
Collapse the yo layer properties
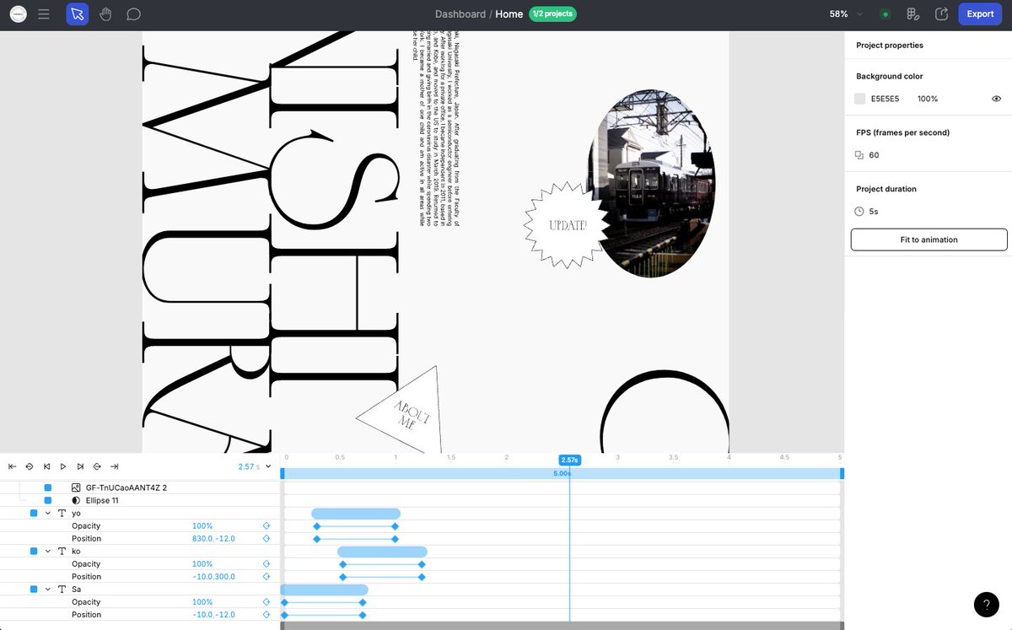point(47,513)
